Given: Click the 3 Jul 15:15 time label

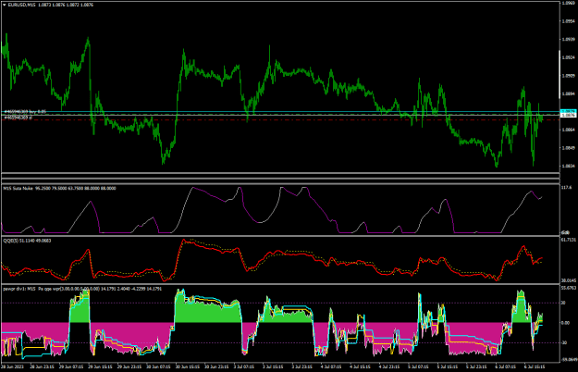Looking at the screenshot, I should click(272, 367).
